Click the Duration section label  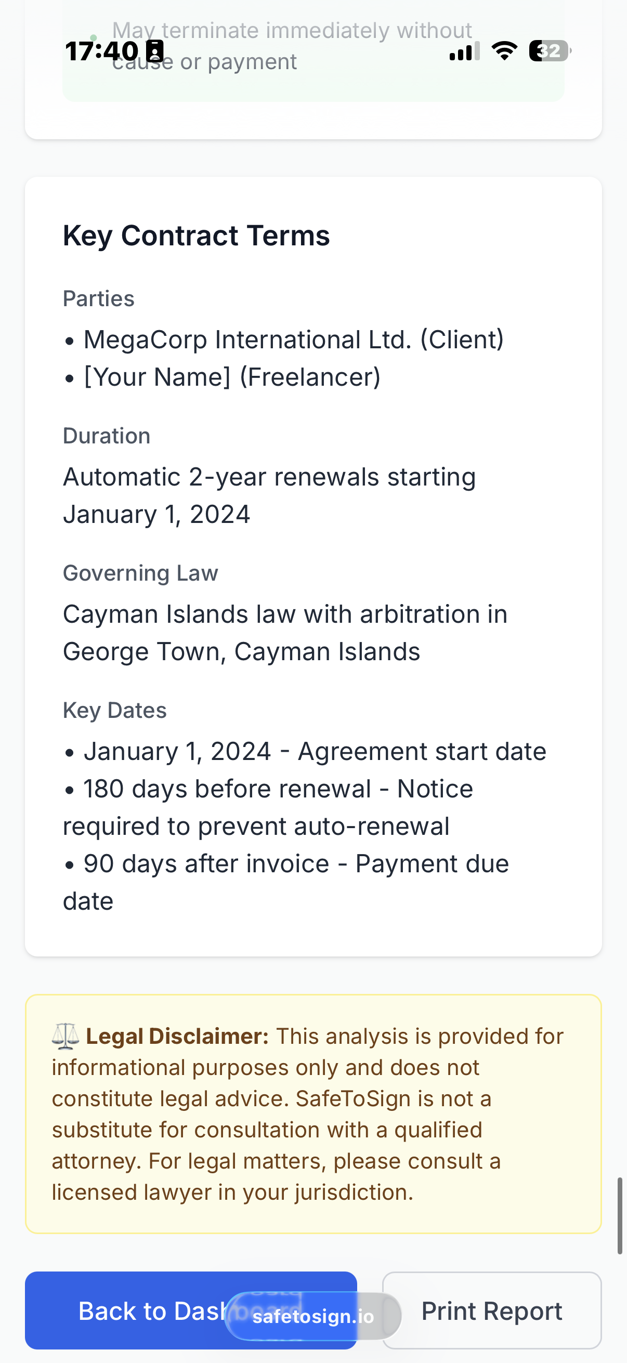click(107, 436)
